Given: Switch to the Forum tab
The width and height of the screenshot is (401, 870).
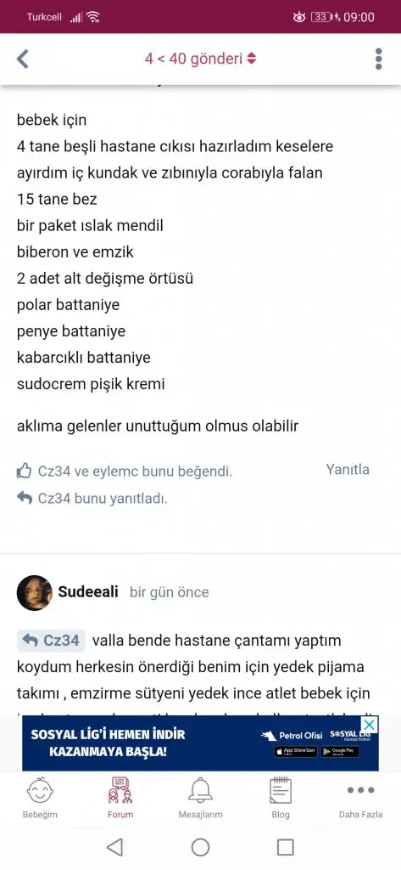Looking at the screenshot, I should [x=120, y=798].
